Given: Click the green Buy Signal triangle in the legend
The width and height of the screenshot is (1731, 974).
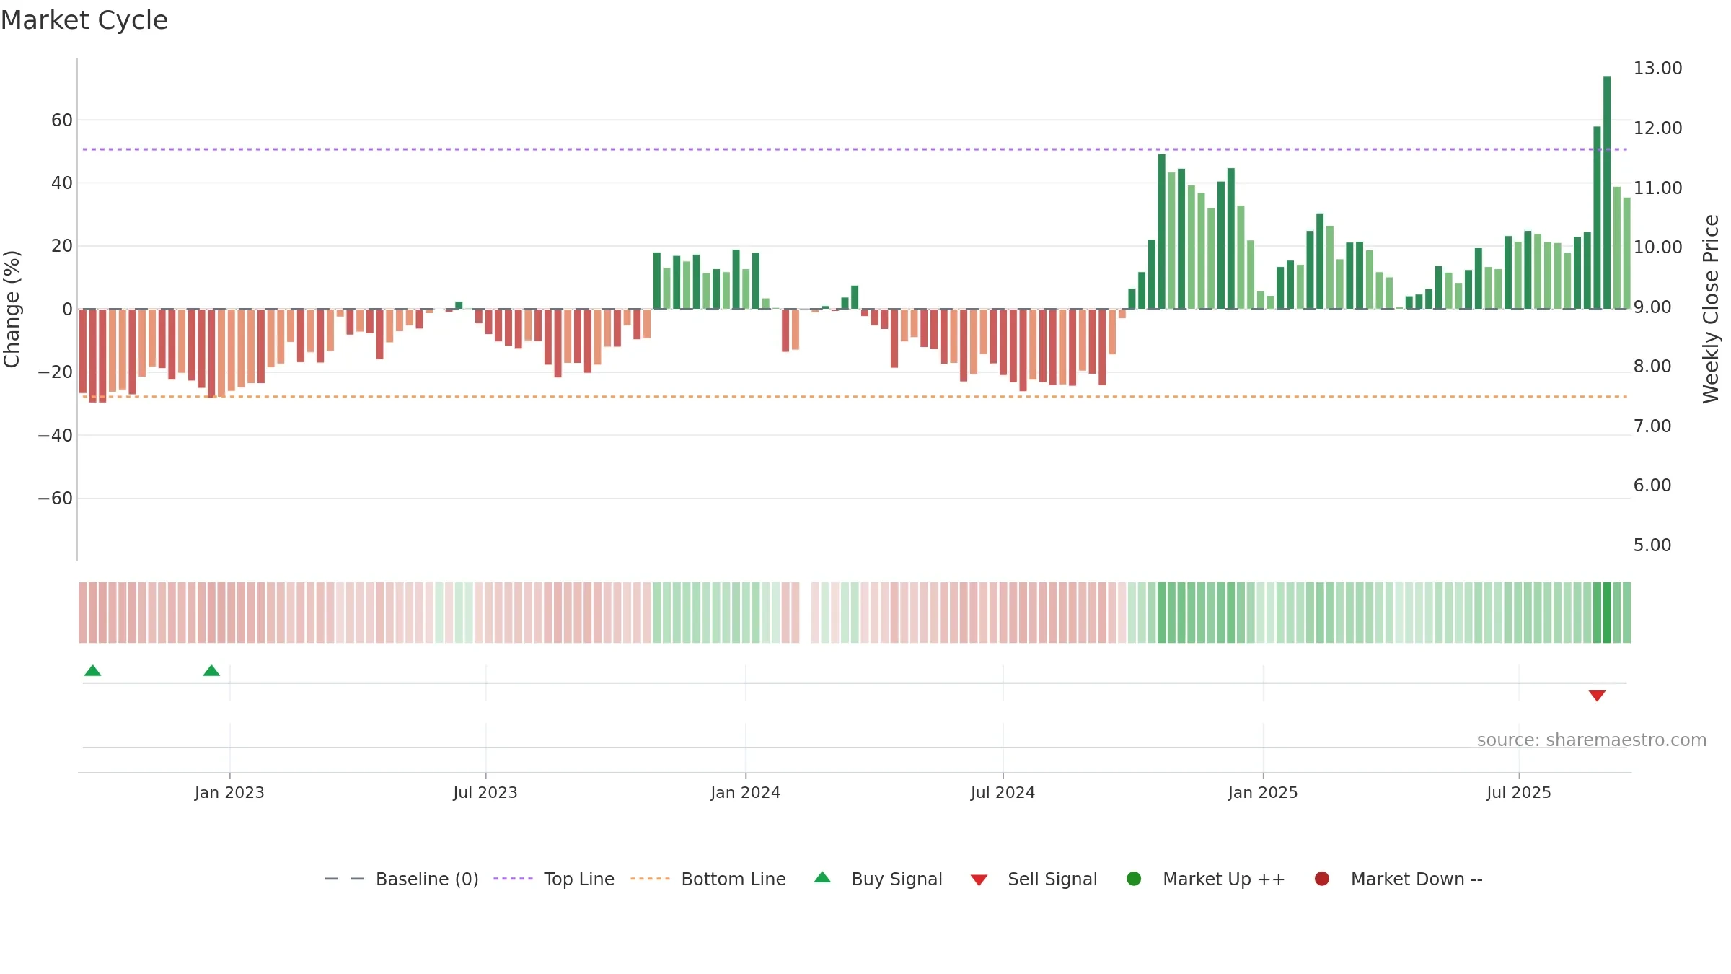Looking at the screenshot, I should pos(822,877).
